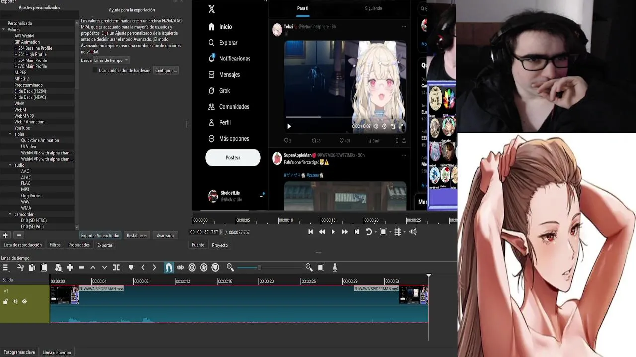The image size is (636, 357).
Task: Open the Lista de reproducción tab
Action: [22, 245]
